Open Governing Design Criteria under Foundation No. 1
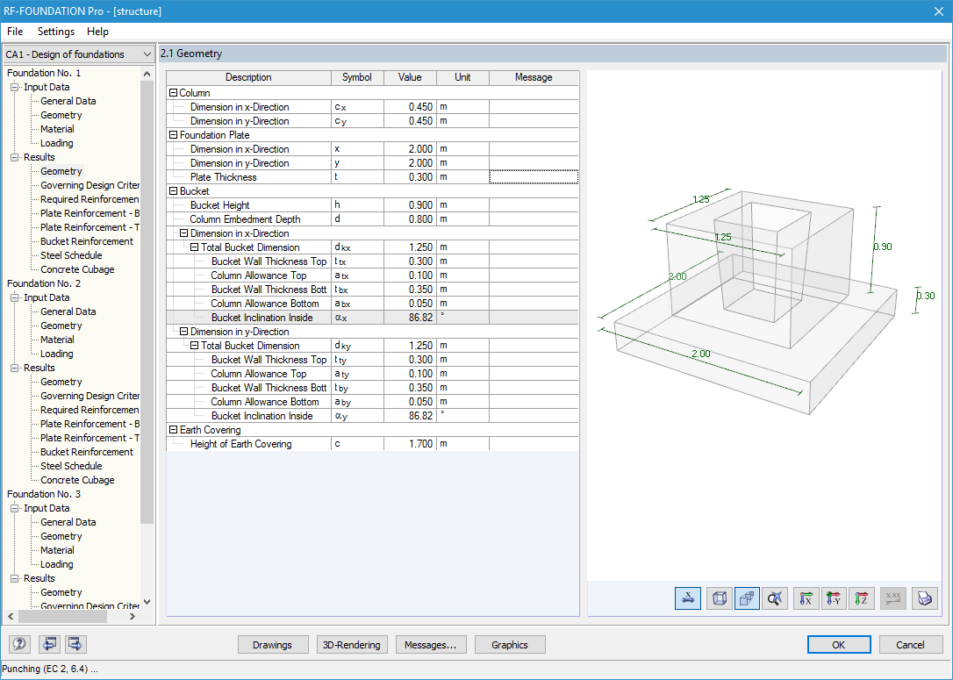The width and height of the screenshot is (953, 680). pyautogui.click(x=90, y=185)
